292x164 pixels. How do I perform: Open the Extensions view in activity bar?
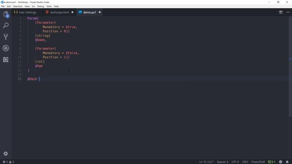point(6,60)
